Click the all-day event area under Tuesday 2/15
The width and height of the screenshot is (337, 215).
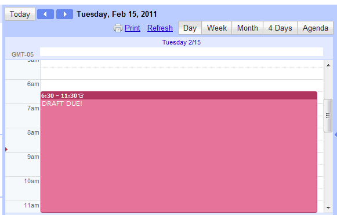(182, 52)
